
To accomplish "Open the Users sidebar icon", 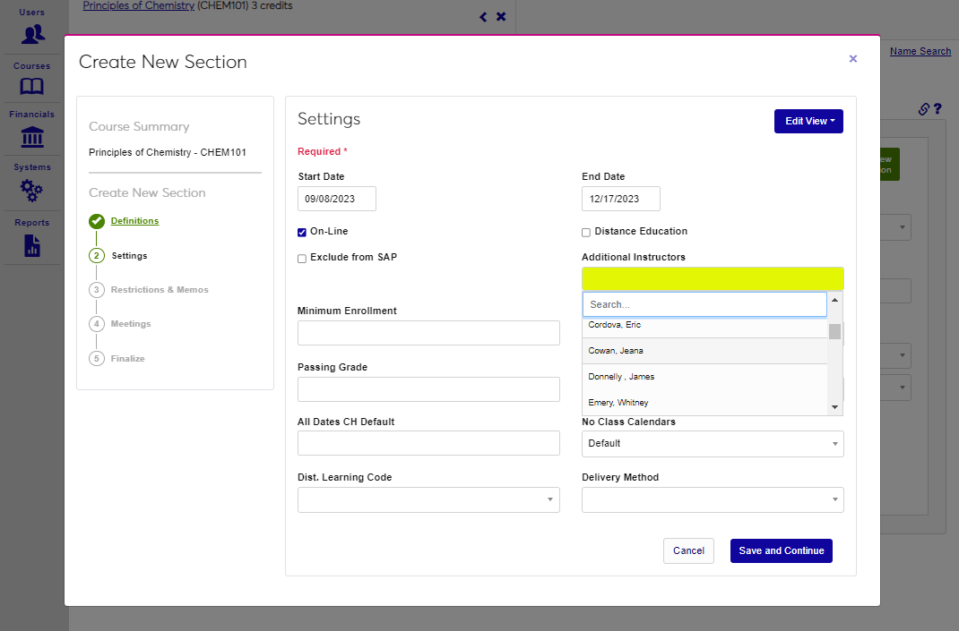I will point(32,34).
